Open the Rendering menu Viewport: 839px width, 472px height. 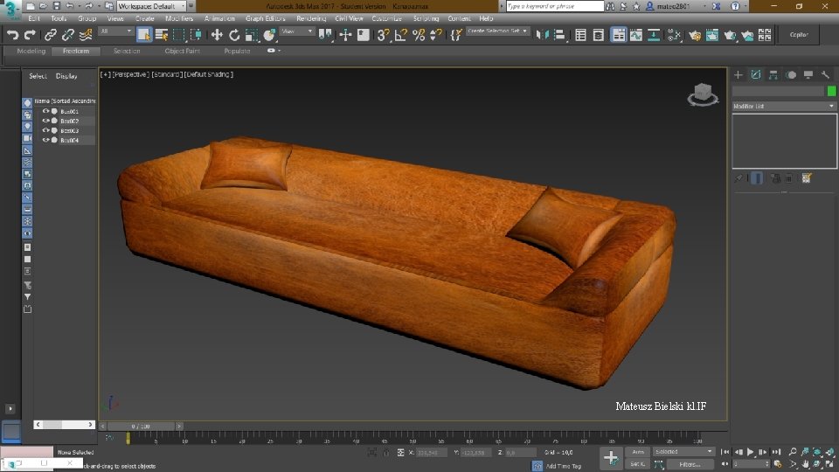coord(310,18)
